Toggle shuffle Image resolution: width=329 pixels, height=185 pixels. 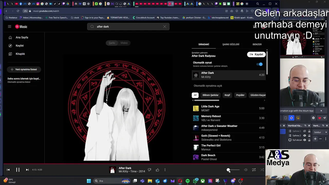[x=262, y=170]
